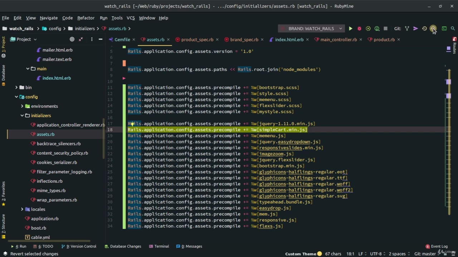This screenshot has width=458, height=257.
Task: Open Project panel options menu
Action: 92,39
